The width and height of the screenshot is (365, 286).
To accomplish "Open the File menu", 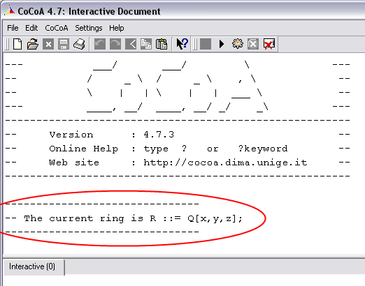I will pyautogui.click(x=13, y=28).
